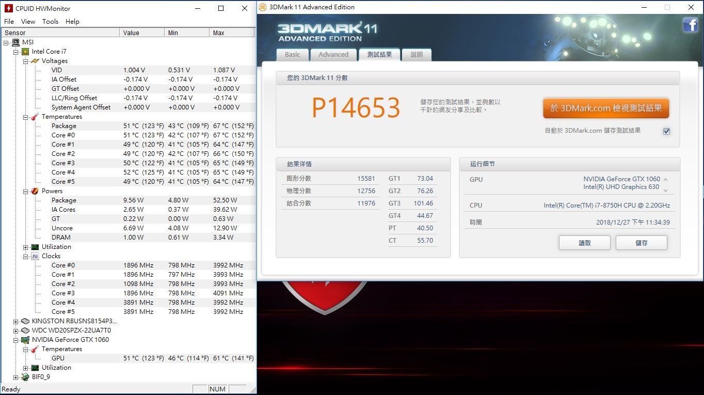
Task: Toggle auto-save results to 3DMark.com checkbox
Action: coord(666,131)
